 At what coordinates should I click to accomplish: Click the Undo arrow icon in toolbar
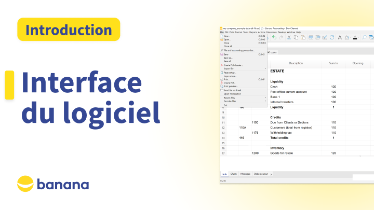pos(274,37)
